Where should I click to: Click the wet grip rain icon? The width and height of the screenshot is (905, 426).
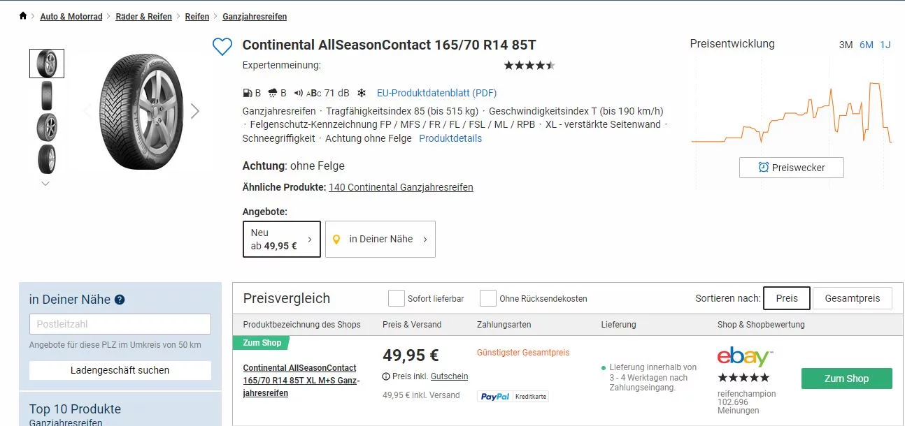point(273,93)
